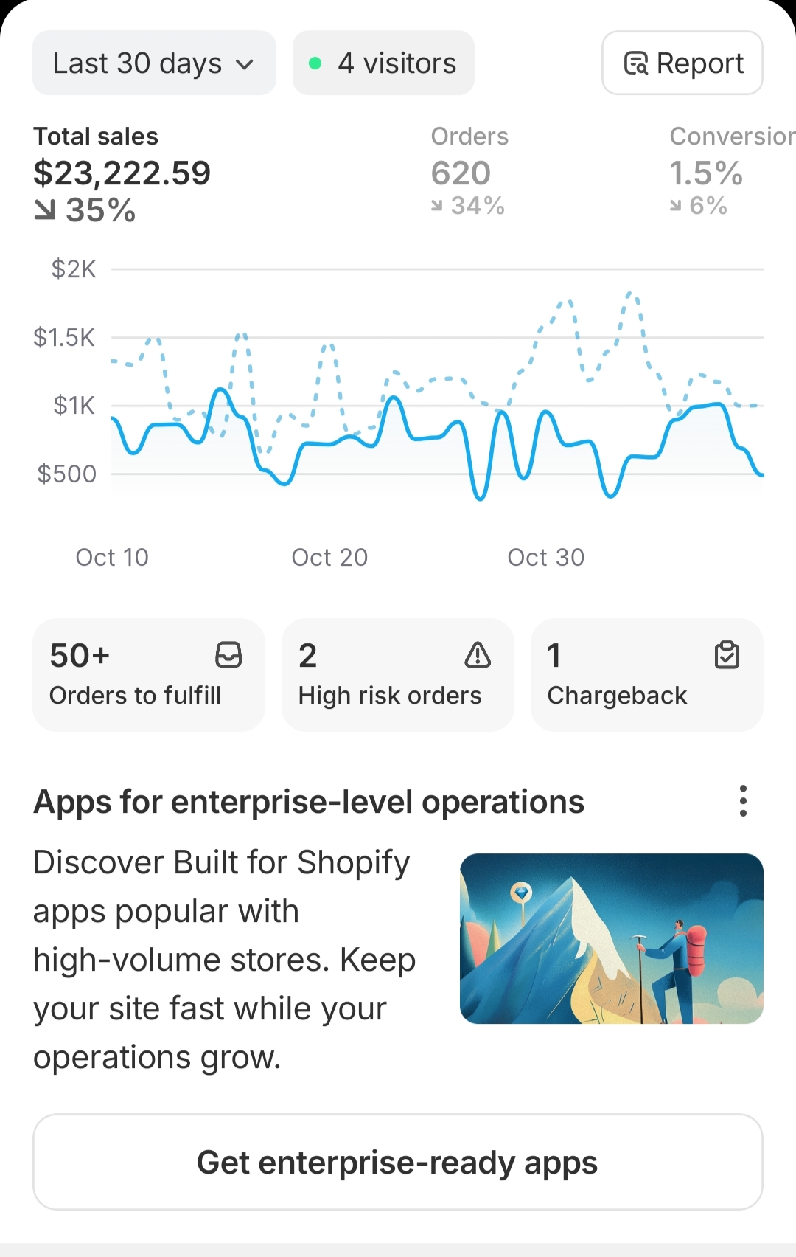796x1257 pixels.
Task: Open the 1 Chargeback card
Action: [646, 675]
